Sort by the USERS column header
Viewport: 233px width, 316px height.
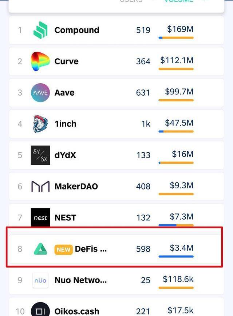pos(131,1)
